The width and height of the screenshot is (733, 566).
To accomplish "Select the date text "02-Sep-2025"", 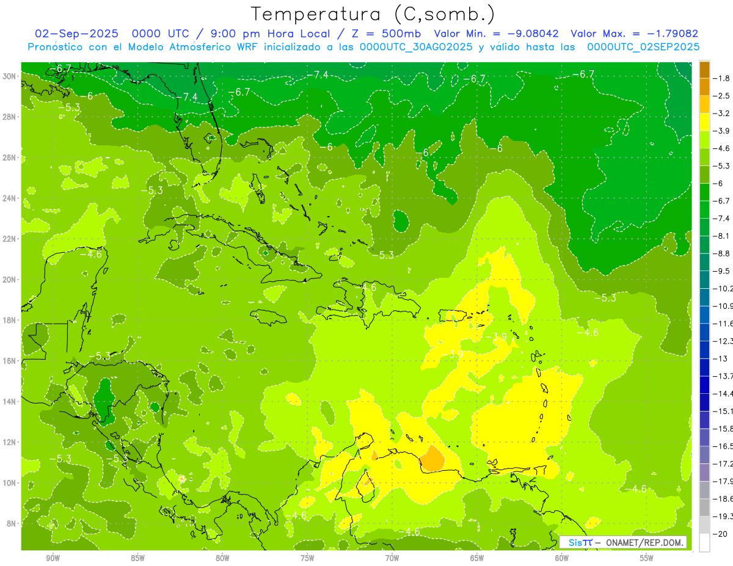I will coord(76,34).
